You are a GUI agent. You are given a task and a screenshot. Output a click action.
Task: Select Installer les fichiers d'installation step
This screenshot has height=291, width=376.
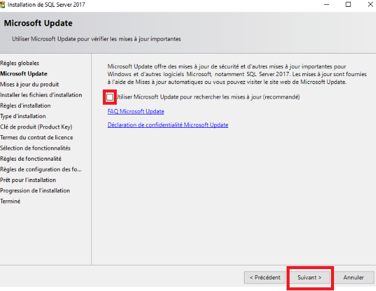(41, 95)
